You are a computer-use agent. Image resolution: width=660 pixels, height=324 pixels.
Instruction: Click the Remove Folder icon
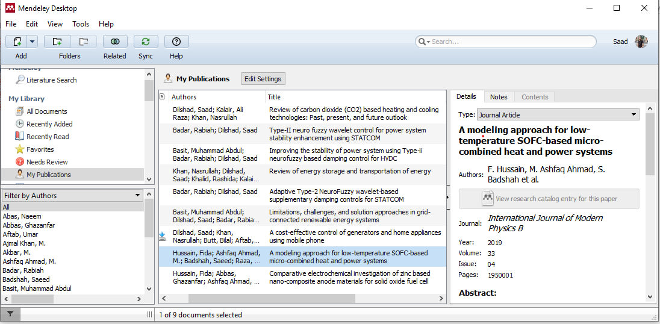(84, 42)
